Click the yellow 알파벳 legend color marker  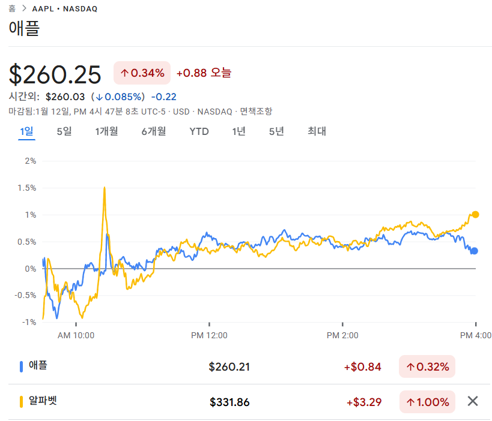[22, 402]
